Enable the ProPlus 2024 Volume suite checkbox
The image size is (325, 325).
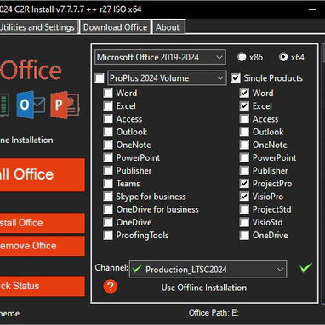(100, 78)
